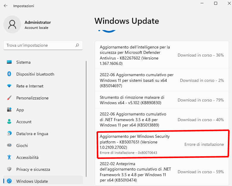The height and width of the screenshot is (186, 232).
Task: Click 'Download in corso - 79%' status
Action: click(x=201, y=100)
